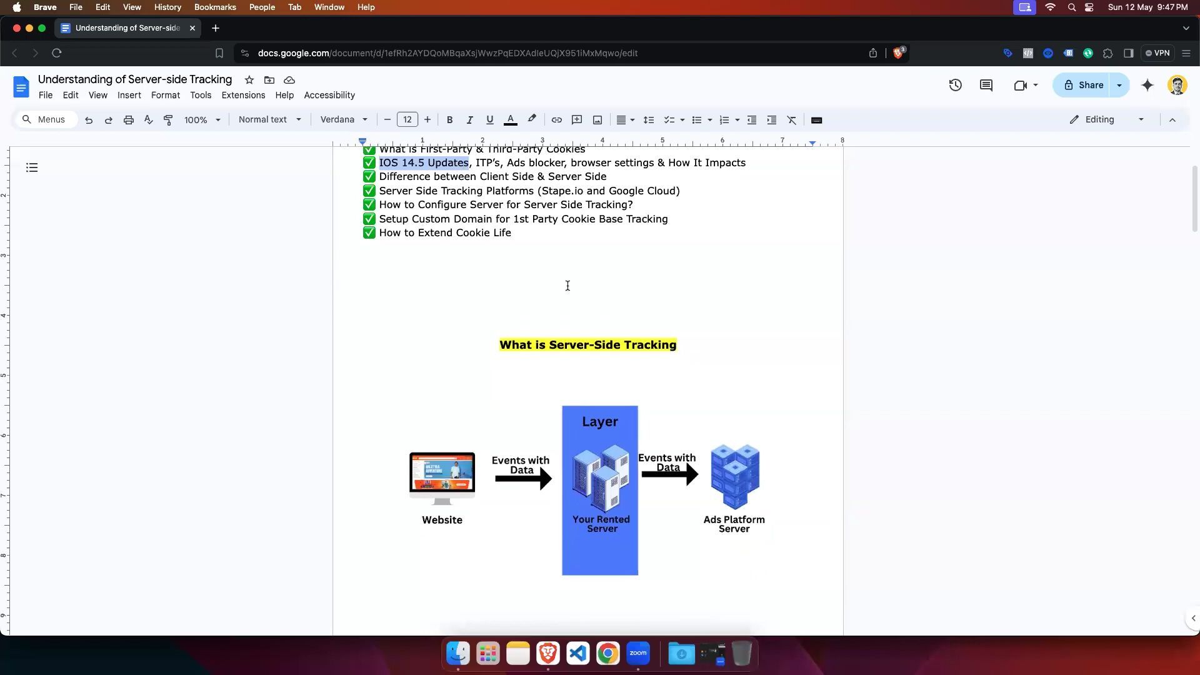Open the Verdana font dropdown
Viewport: 1200px width, 675px height.
[344, 120]
